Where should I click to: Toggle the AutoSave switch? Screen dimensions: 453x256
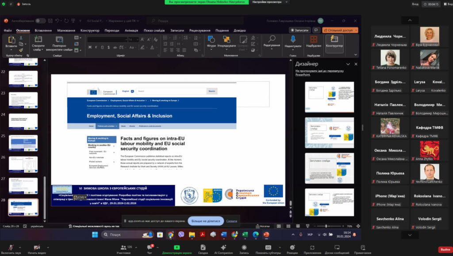pos(40,21)
